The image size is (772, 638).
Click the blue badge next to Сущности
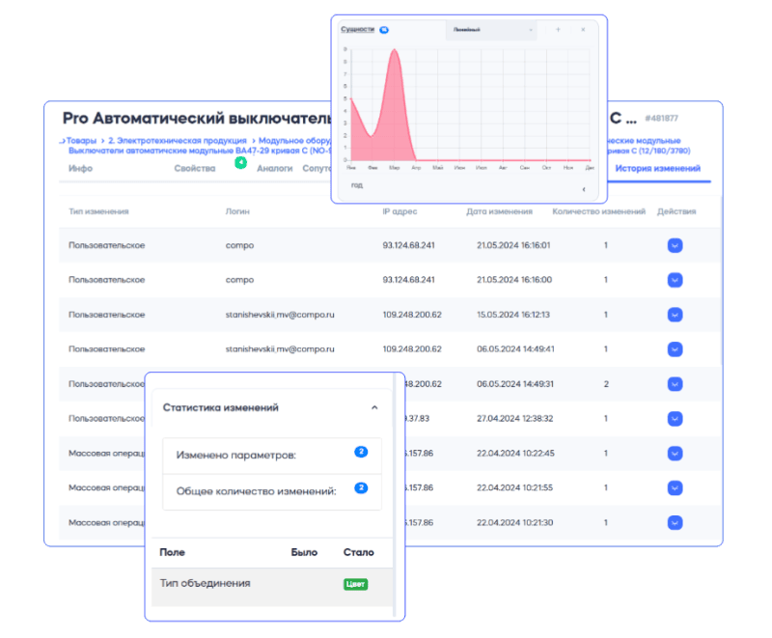click(384, 30)
